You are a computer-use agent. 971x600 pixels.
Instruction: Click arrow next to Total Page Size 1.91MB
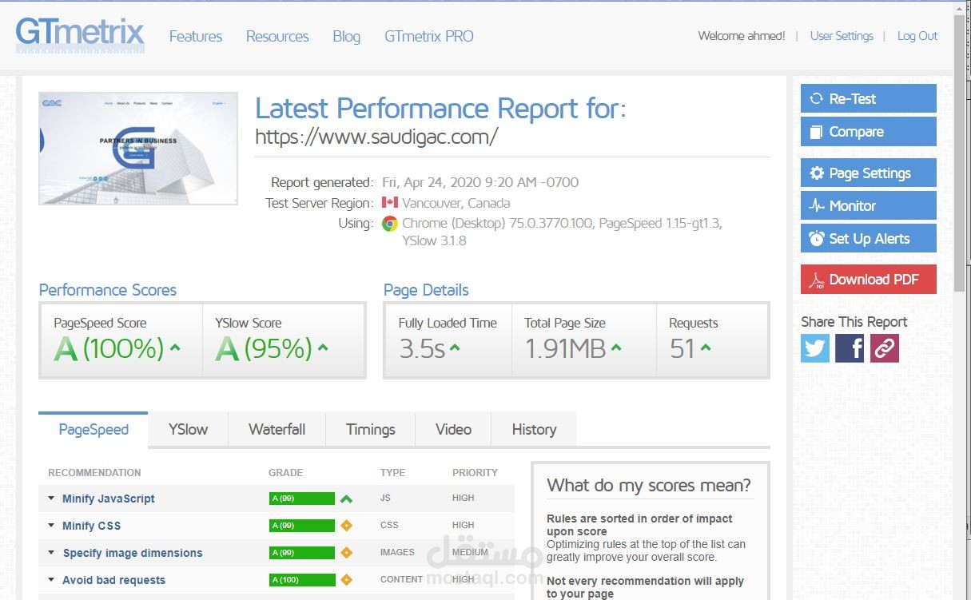coord(616,348)
